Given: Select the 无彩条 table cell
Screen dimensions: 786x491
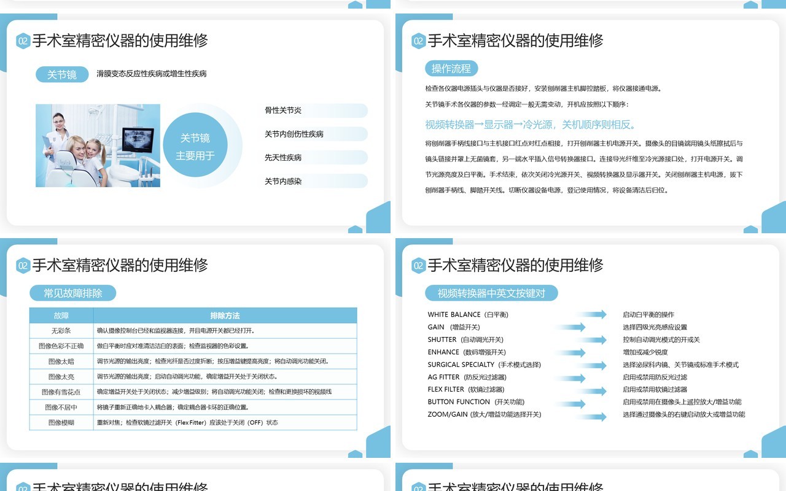Looking at the screenshot, I should click(x=61, y=331).
